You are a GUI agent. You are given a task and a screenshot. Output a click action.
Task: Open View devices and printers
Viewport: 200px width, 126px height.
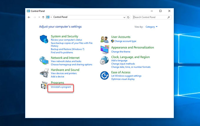pyautogui.click(x=64, y=73)
